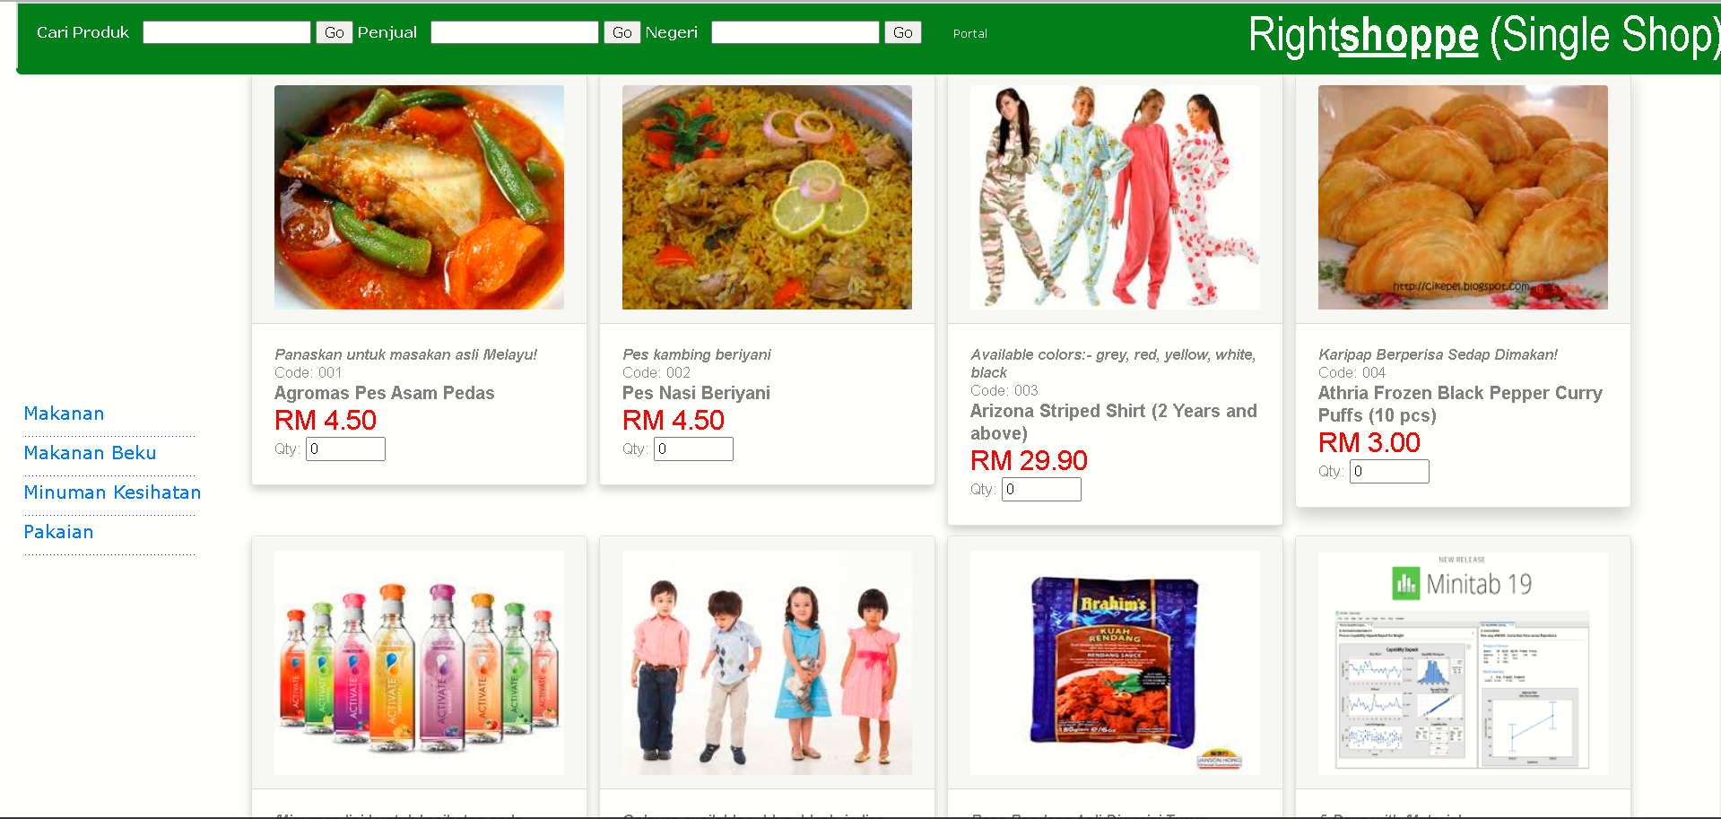Click the Go button beside Negeri field
Viewport: 1721px width, 819px height.
[x=902, y=32]
